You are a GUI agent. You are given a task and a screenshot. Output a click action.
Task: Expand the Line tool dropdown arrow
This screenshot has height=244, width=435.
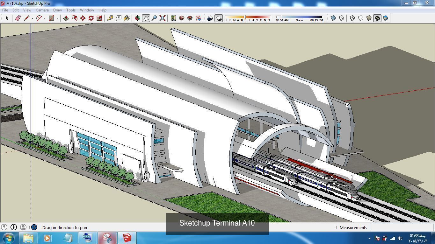click(x=32, y=18)
